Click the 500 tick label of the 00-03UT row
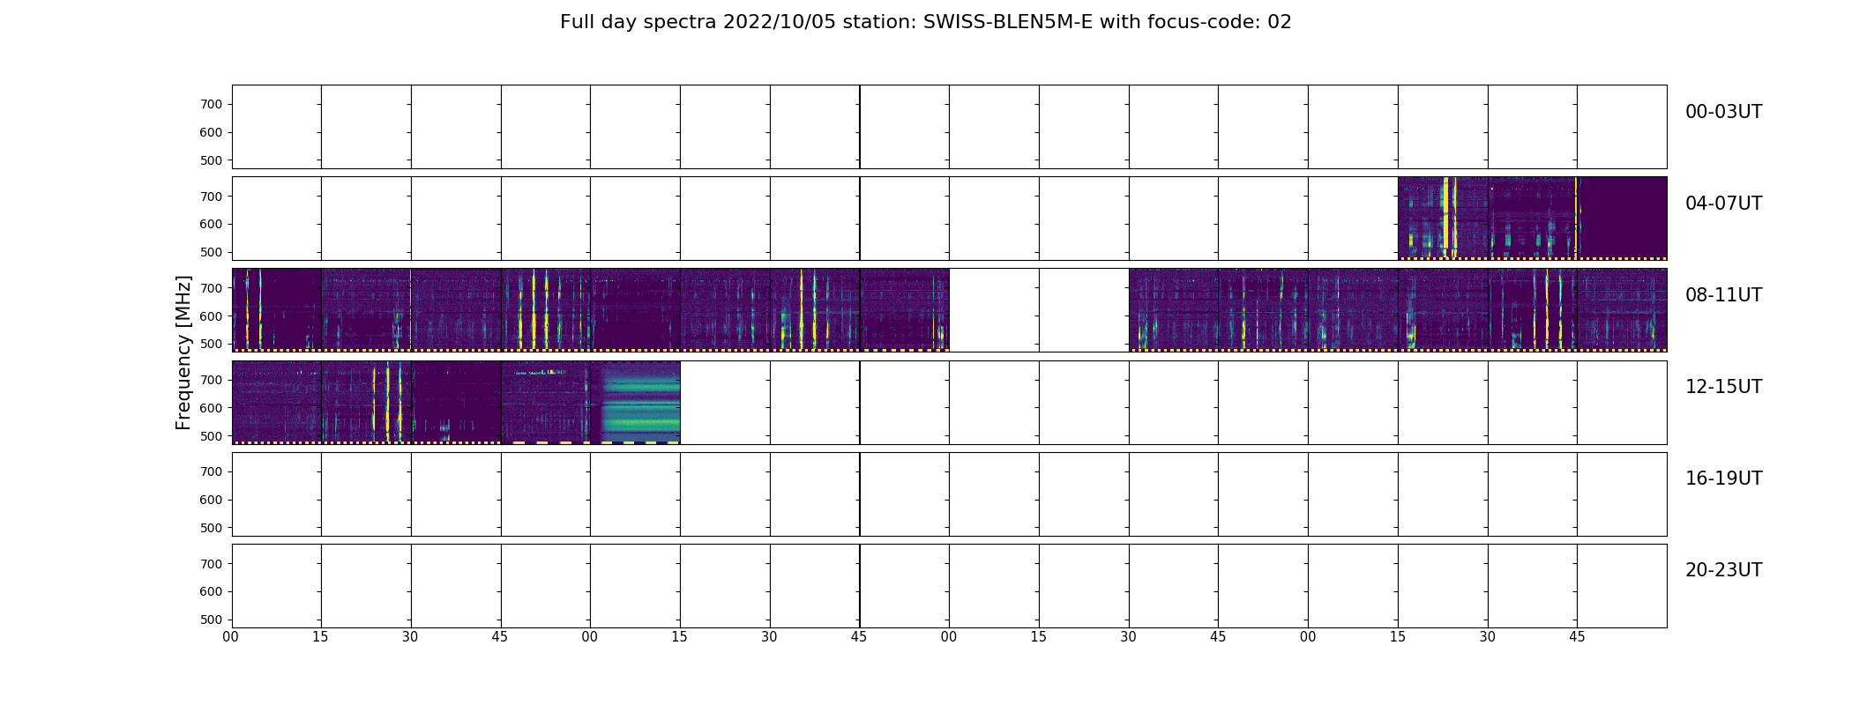Screen dimensions: 1852x705 tap(212, 160)
